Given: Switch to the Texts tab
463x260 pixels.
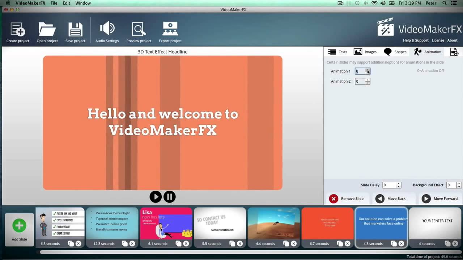Looking at the screenshot, I should [337, 52].
